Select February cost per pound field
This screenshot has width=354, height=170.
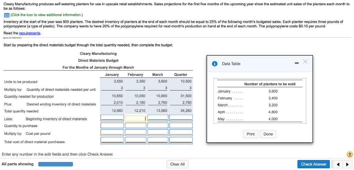pos(136,133)
